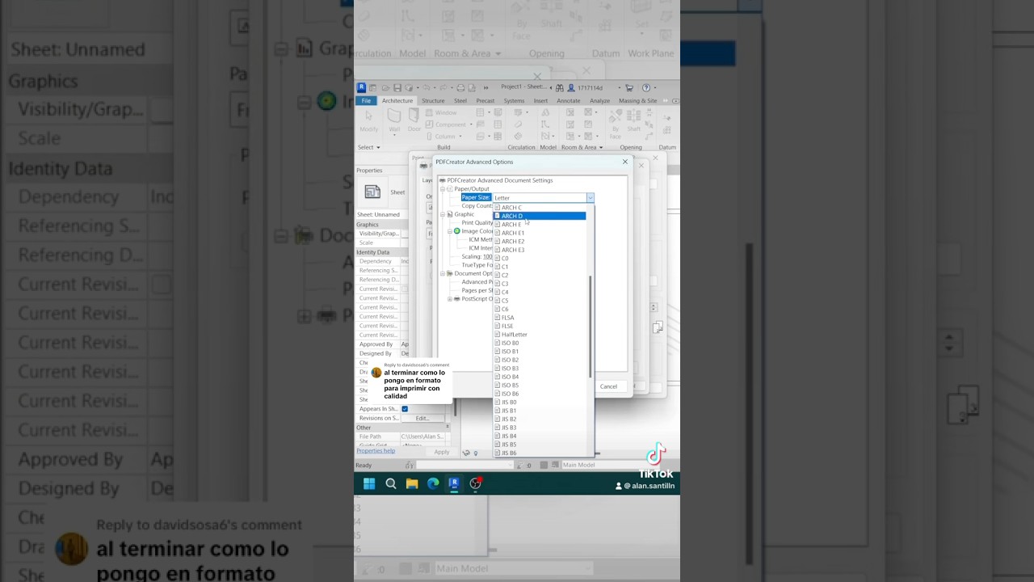Click the user account icon beside 1717114d
Image resolution: width=1034 pixels, height=582 pixels.
[571, 87]
